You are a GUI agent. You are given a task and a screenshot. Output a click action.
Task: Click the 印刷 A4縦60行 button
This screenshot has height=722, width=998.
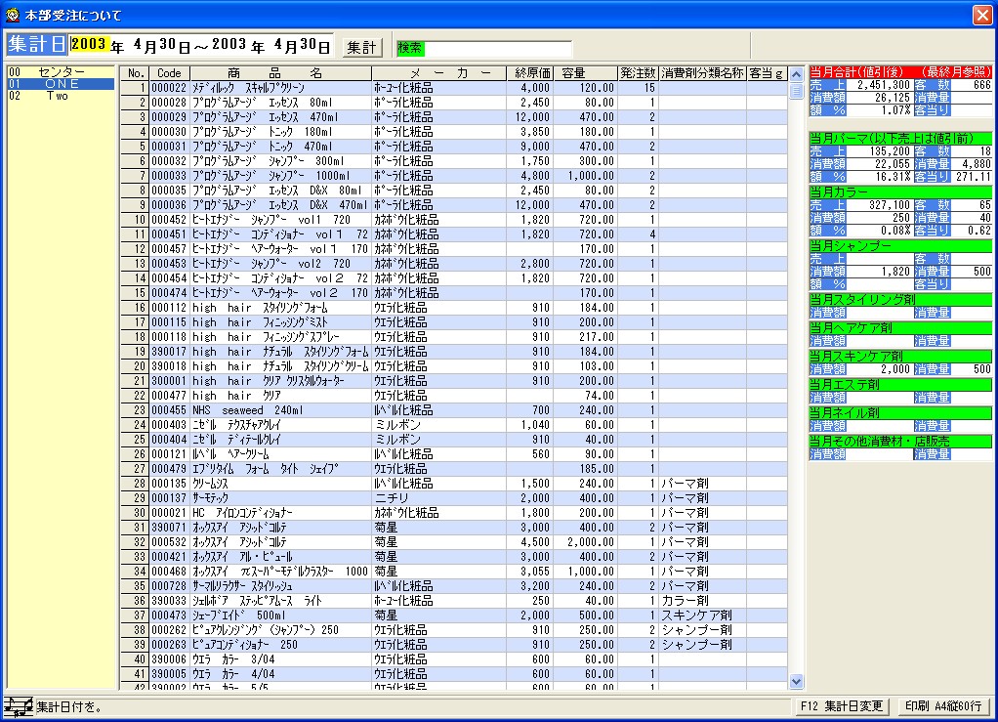(943, 706)
